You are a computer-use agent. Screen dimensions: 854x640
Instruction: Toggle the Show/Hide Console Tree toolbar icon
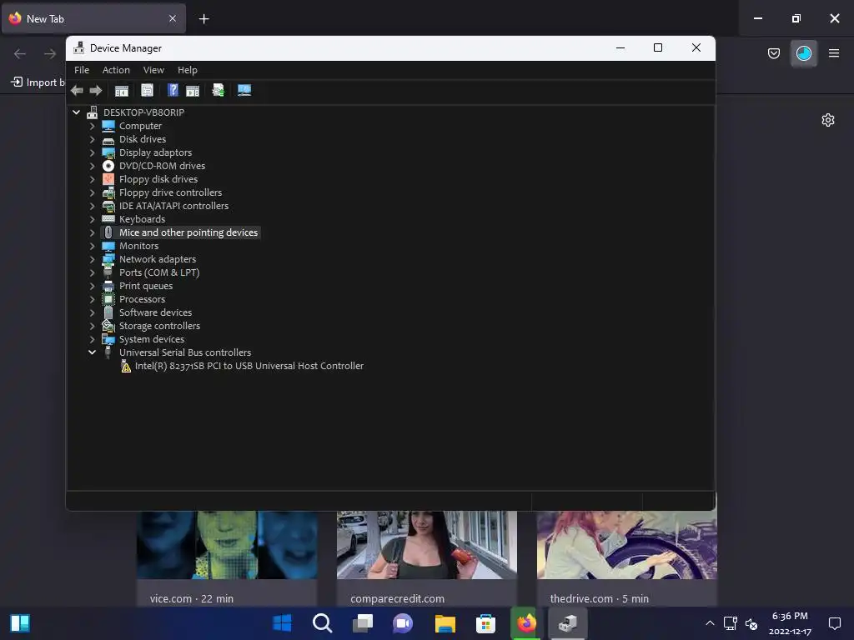(x=122, y=90)
